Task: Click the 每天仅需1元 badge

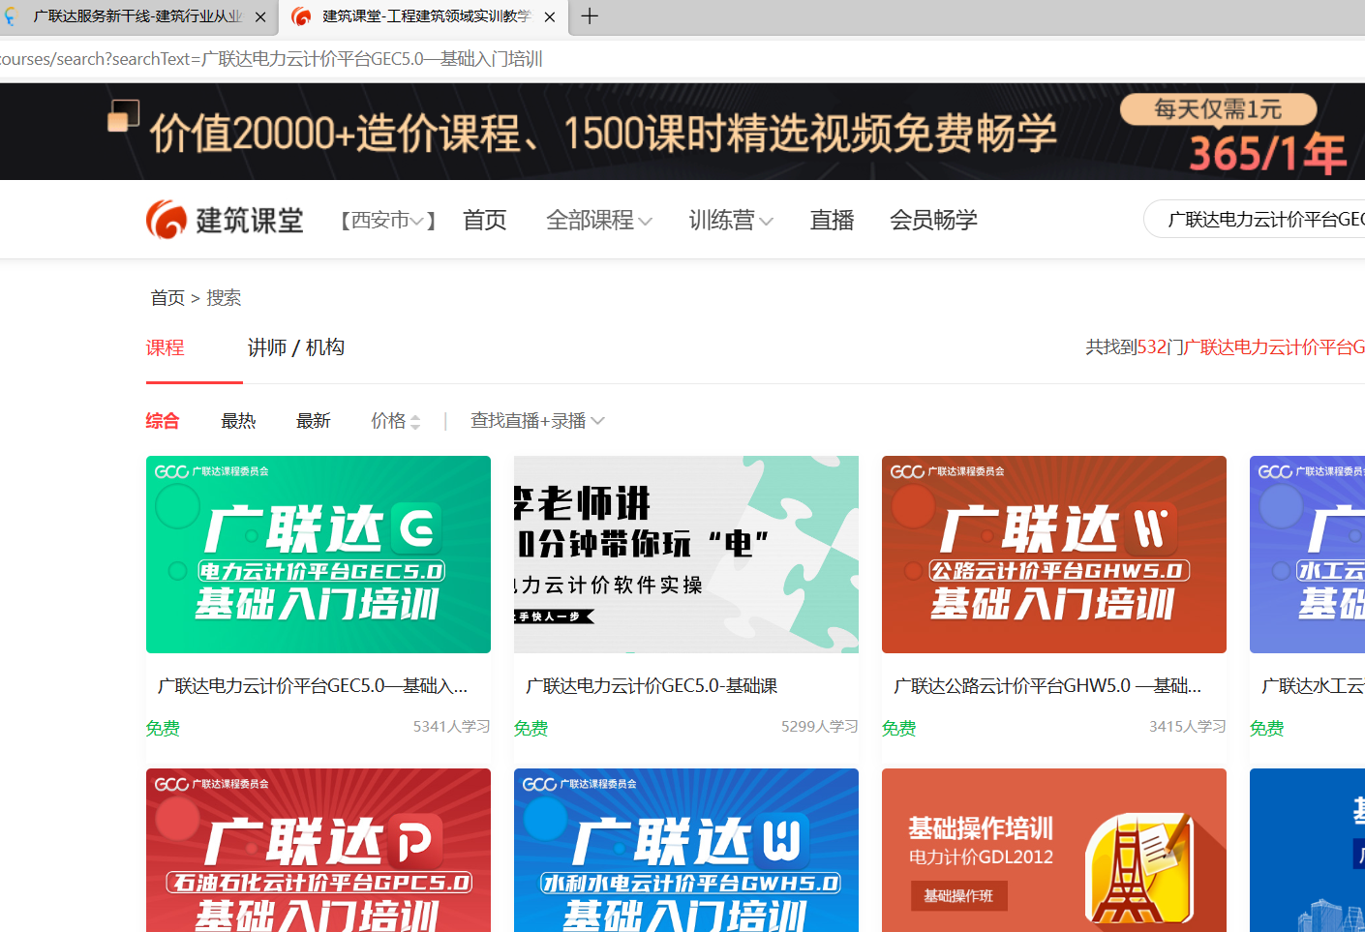Action: point(1218,108)
